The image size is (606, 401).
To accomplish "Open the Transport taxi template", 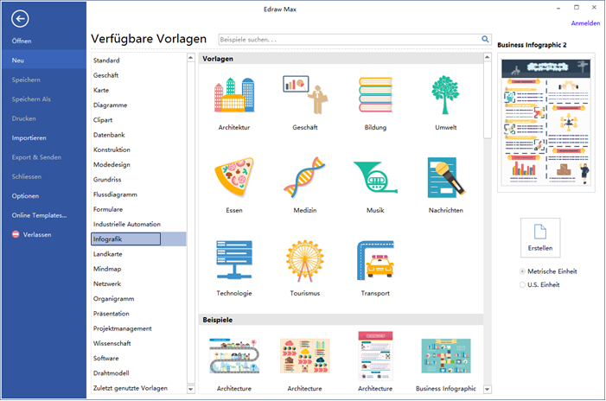I will tap(375, 260).
